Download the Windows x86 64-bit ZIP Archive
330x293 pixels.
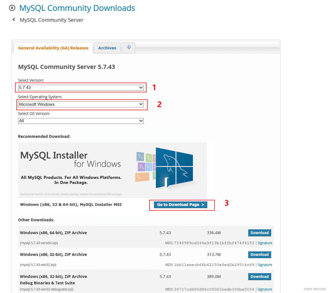259,232
